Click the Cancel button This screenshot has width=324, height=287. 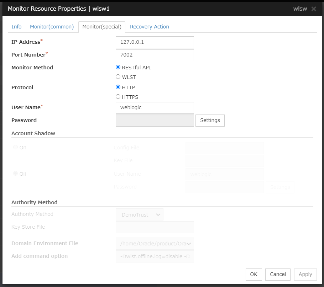click(278, 274)
